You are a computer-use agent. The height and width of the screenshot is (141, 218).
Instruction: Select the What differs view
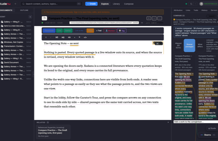[x=200, y=46]
